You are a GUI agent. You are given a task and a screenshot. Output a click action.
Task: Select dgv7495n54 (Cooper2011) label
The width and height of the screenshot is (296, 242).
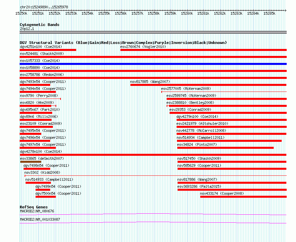pyautogui.click(x=43, y=130)
